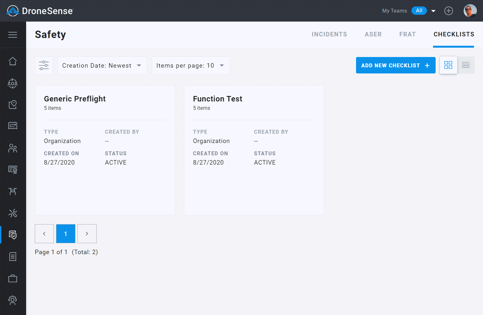Screen dimensions: 483x315
Task: Click the My Teams label
Action: pyautogui.click(x=394, y=11)
